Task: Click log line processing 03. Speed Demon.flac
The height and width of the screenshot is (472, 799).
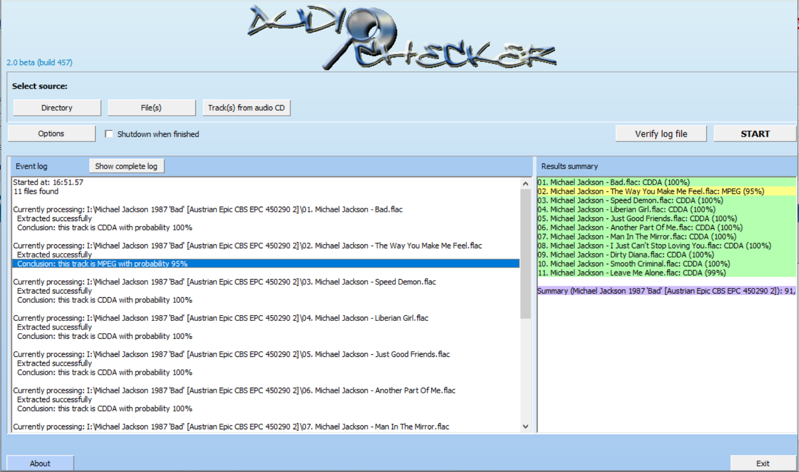Action: pos(224,282)
